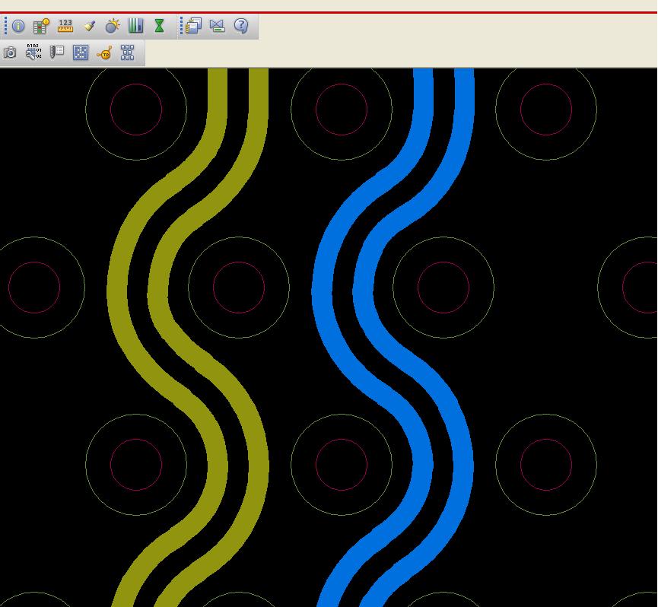Click the bowtie-shaped toolbar icon
Image resolution: width=658 pixels, height=607 pixels.
pyautogui.click(x=218, y=27)
